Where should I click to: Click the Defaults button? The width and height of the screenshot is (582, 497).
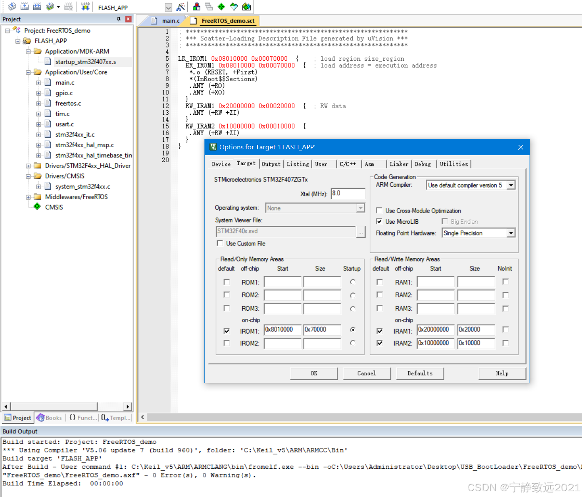pos(420,373)
